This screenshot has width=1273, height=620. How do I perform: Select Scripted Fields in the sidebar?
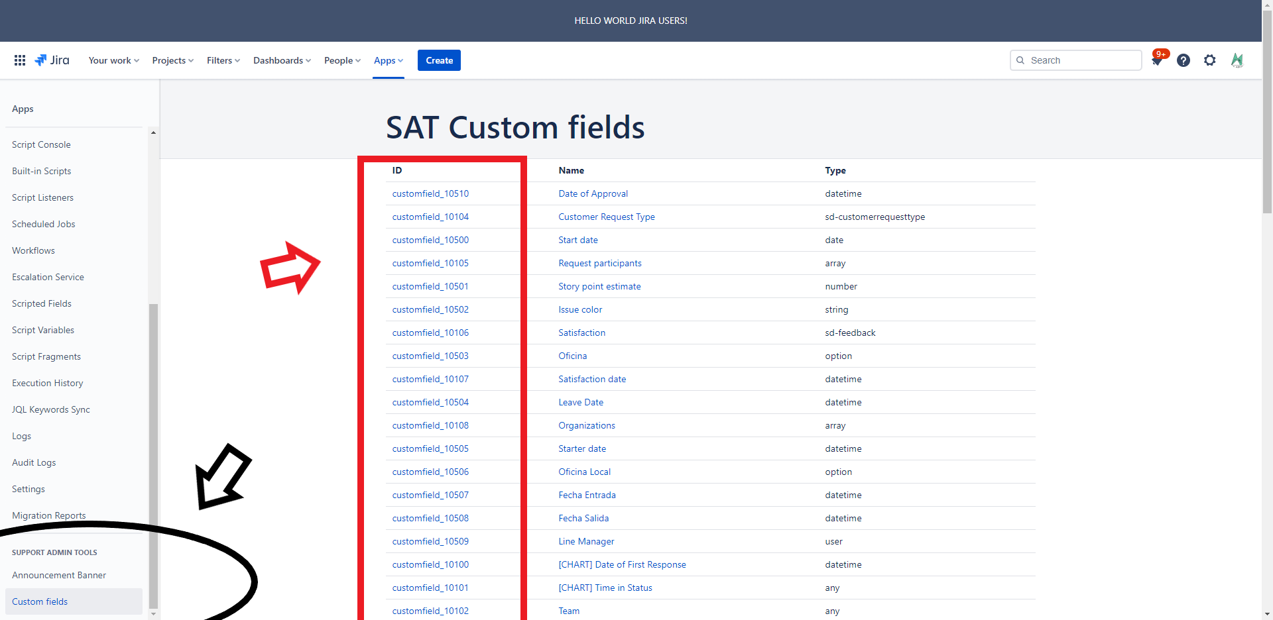coord(42,303)
